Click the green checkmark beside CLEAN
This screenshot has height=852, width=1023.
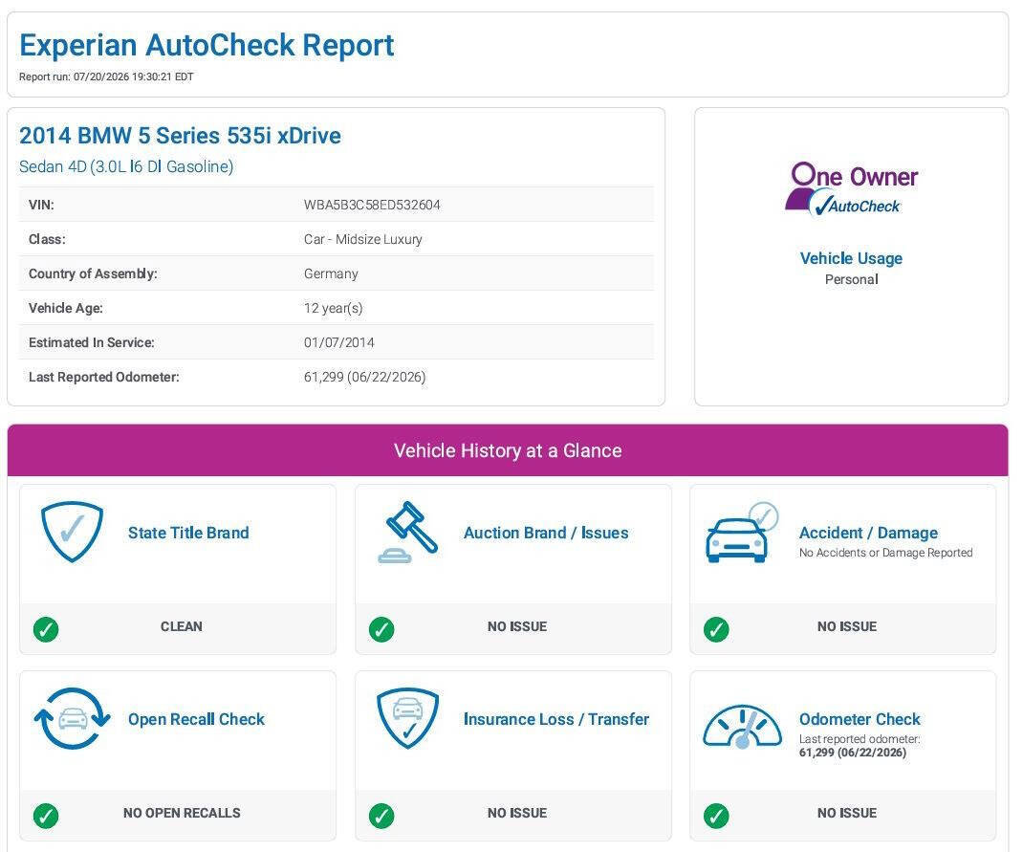click(x=46, y=629)
